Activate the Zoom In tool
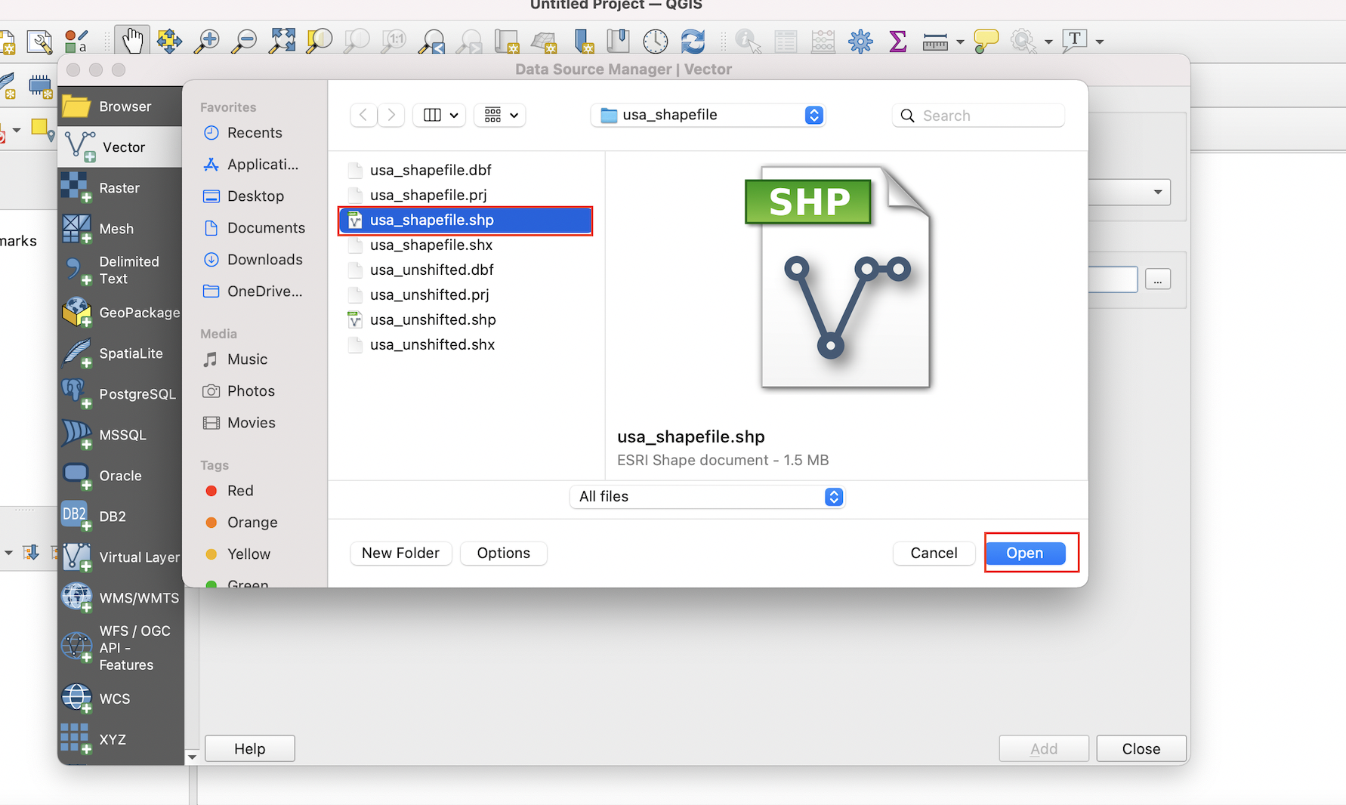 click(x=206, y=40)
